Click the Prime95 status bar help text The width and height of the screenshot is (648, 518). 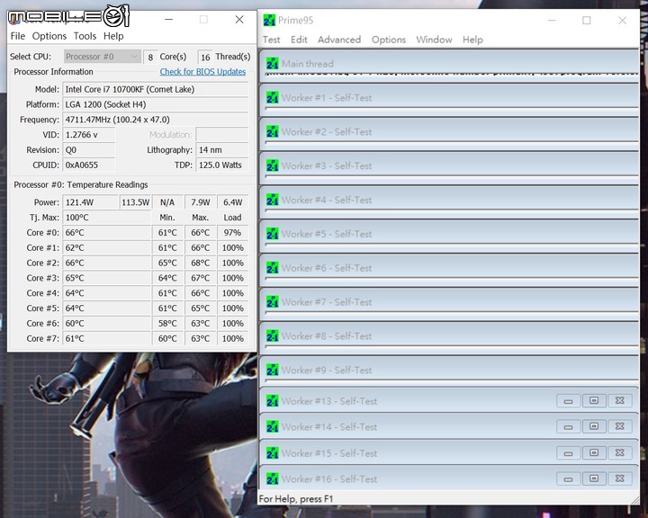pyautogui.click(x=296, y=499)
